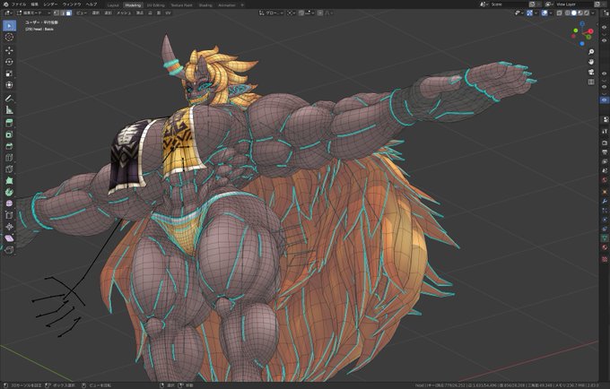Toggle proportional editing

pos(320,13)
